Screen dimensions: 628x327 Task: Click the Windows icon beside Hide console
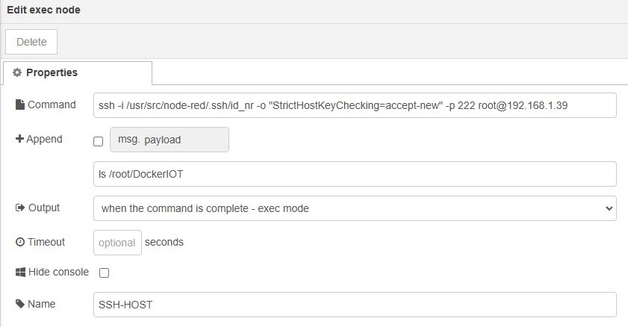20,272
